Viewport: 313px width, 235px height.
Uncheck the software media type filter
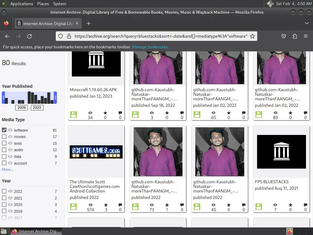pos(4,130)
